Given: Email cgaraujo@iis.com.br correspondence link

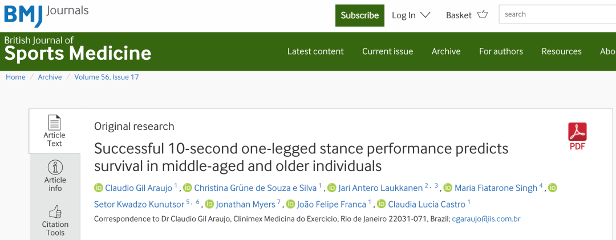Looking at the screenshot, I should coord(486,219).
